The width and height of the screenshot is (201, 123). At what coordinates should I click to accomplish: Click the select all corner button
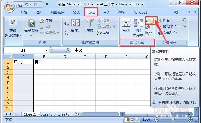[x=8, y=57]
